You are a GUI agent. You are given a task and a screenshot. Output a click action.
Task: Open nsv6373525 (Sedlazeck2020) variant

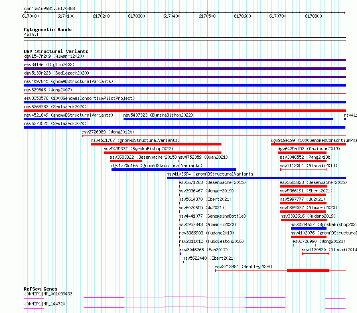tap(55, 123)
